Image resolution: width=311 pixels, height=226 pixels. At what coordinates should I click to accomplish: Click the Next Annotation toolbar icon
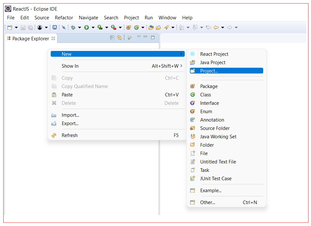[181, 27]
